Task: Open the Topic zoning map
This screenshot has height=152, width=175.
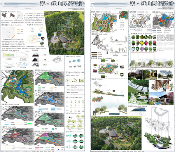Action: (x=17, y=137)
